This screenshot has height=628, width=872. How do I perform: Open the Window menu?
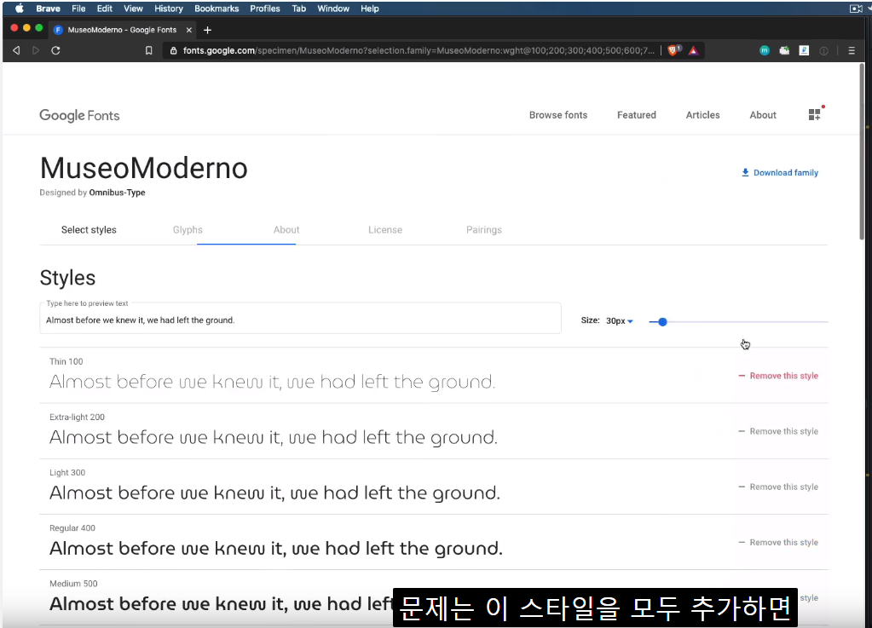click(x=333, y=9)
